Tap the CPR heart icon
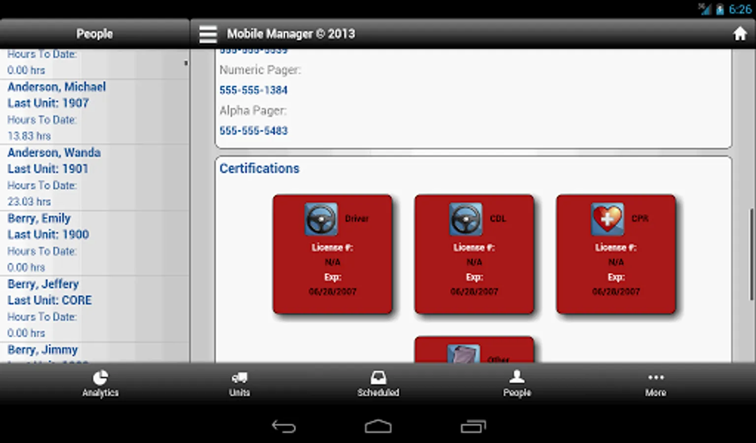The width and height of the screenshot is (756, 443). pyautogui.click(x=607, y=219)
